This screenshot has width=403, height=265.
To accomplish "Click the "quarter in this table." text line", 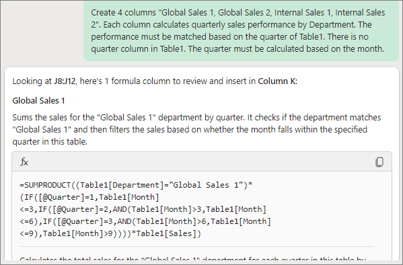I will (50, 142).
